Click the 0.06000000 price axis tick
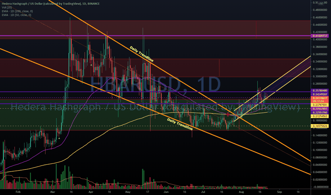331x195 pixels. pyautogui.click(x=320, y=165)
